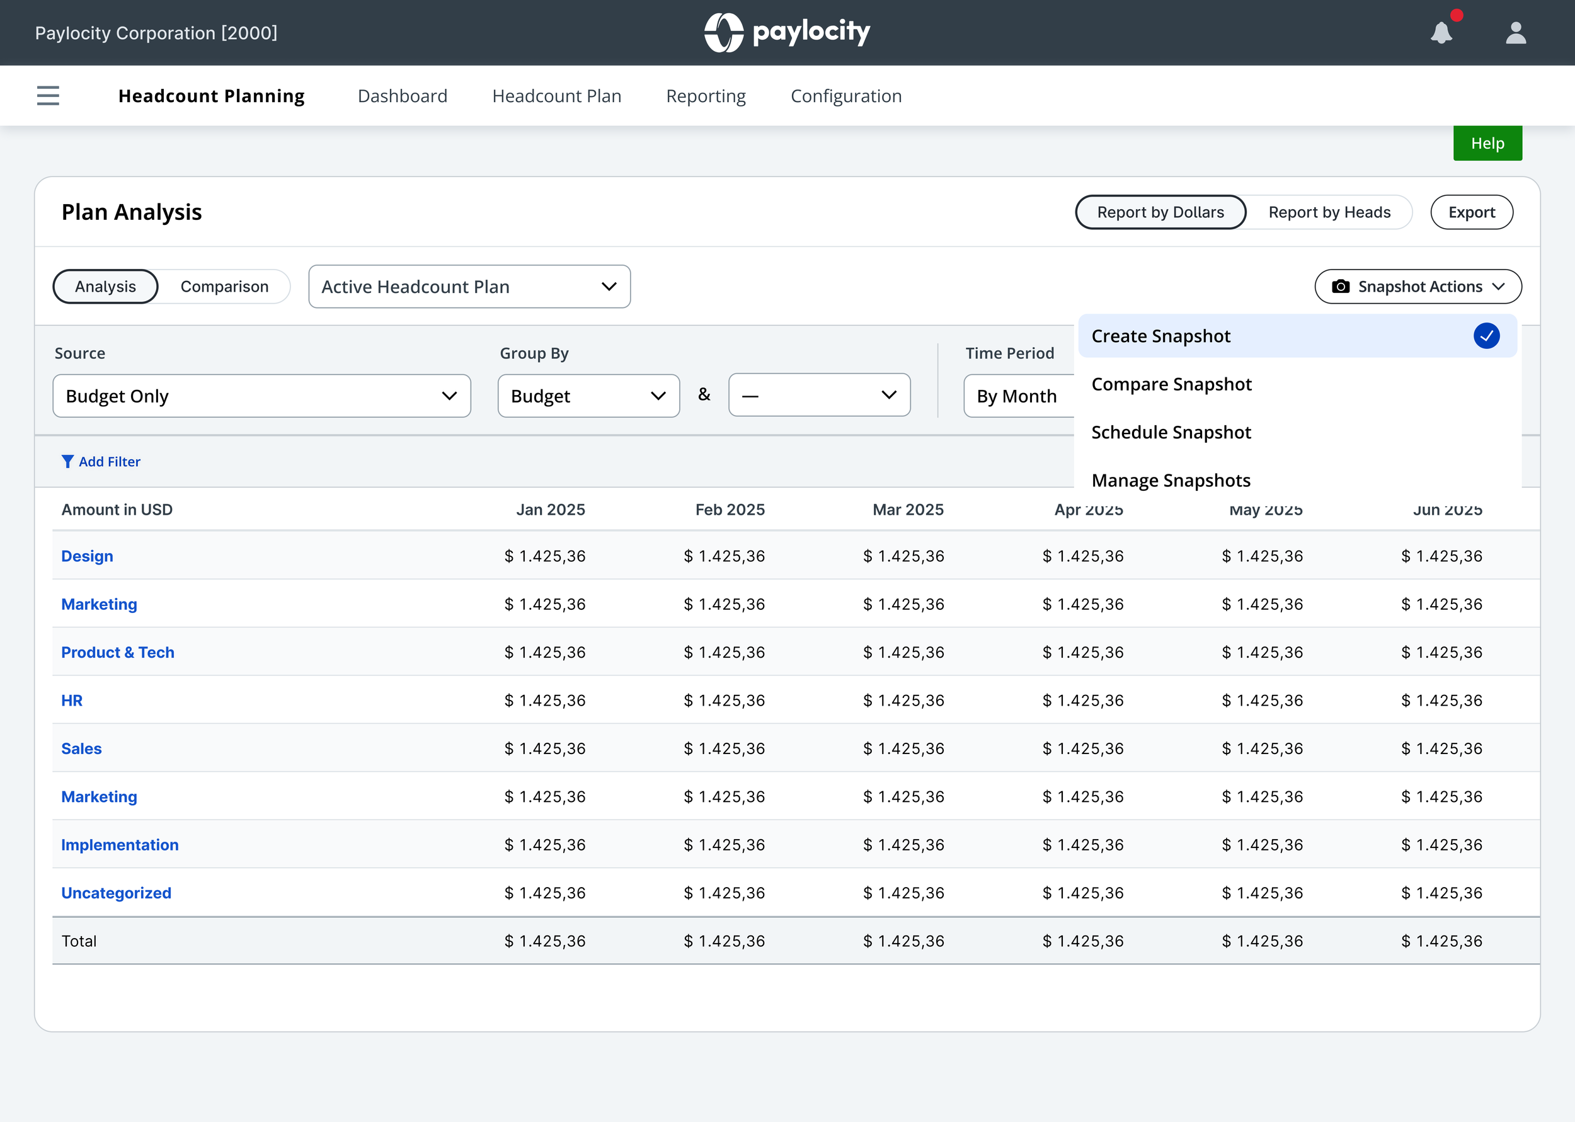Click the Paylocity logo

(x=787, y=33)
